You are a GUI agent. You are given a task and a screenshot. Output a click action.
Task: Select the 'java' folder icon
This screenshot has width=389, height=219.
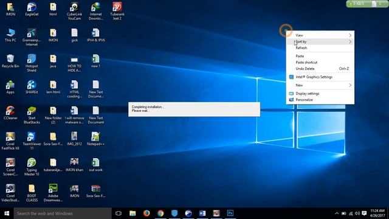point(53,61)
